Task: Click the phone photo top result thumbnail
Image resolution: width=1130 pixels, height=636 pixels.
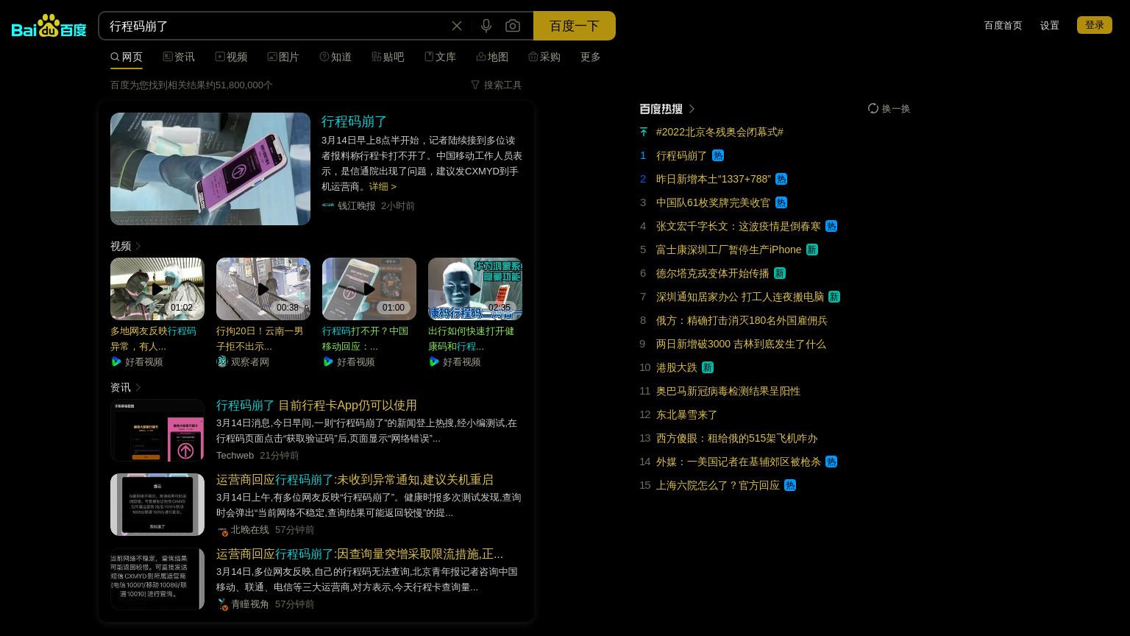Action: [x=210, y=169]
